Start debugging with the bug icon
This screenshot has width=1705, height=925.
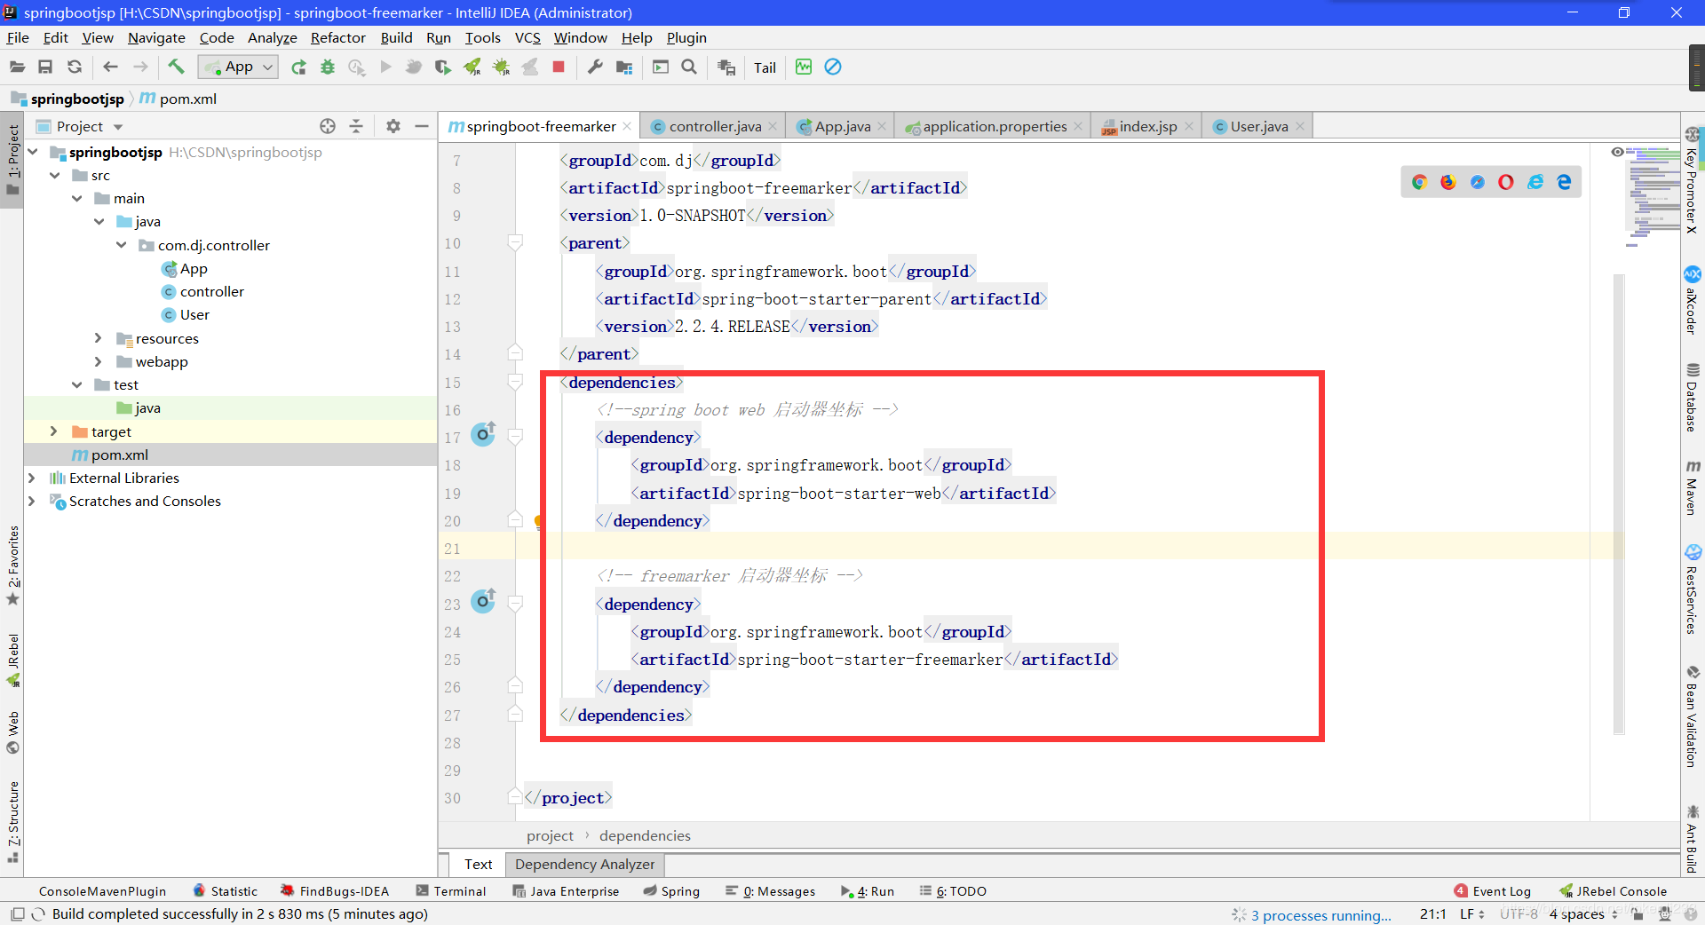pos(328,67)
